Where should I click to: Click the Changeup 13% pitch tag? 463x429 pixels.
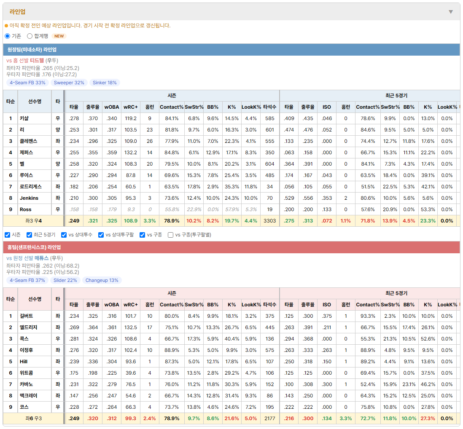(x=102, y=280)
